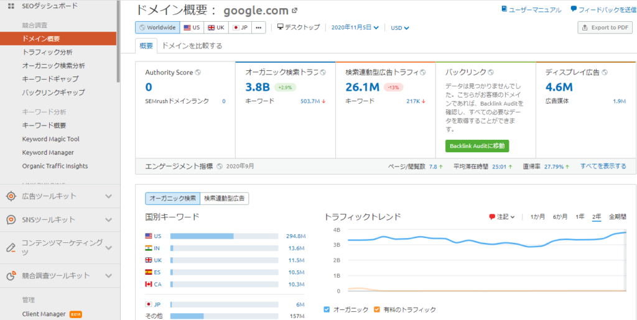The image size is (637, 320).
Task: Open SEO dashboard grid icon
Action: tap(11, 6)
